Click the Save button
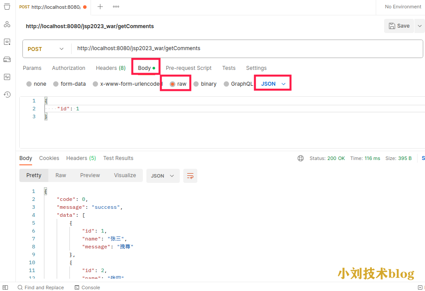Viewport: 425px width, 291px height. 399,26
